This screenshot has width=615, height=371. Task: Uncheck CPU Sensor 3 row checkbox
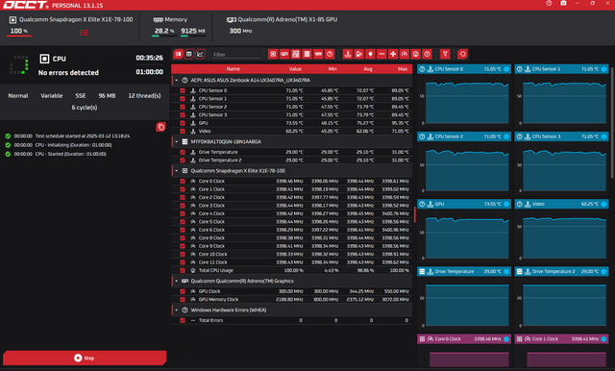coord(183,115)
